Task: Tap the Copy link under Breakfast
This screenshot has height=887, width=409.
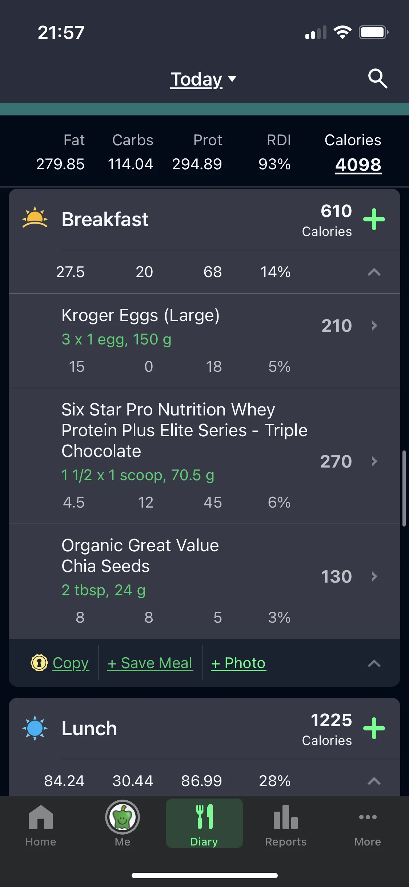Action: 71,663
